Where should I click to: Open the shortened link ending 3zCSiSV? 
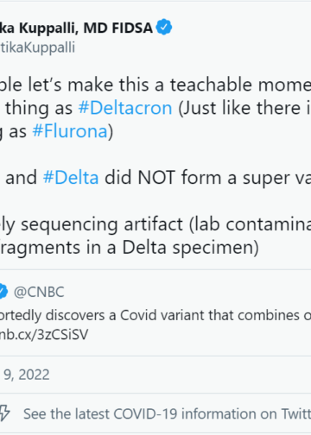(44, 335)
